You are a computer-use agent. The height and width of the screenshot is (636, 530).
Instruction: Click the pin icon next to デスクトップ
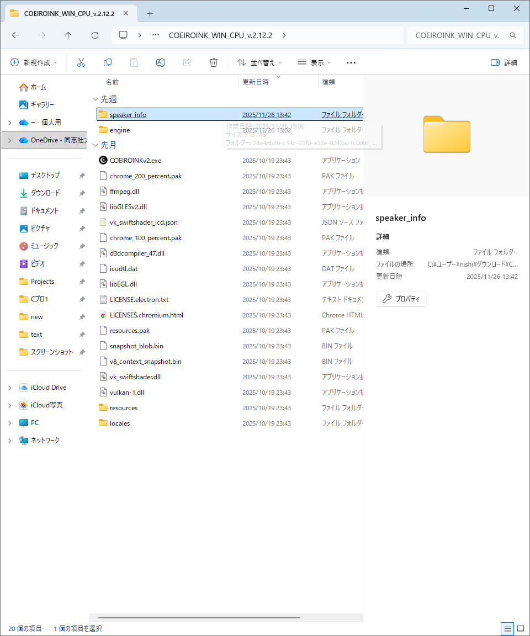pos(82,175)
